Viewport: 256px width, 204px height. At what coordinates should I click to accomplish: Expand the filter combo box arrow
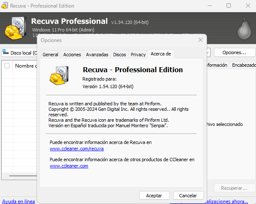click(x=208, y=53)
